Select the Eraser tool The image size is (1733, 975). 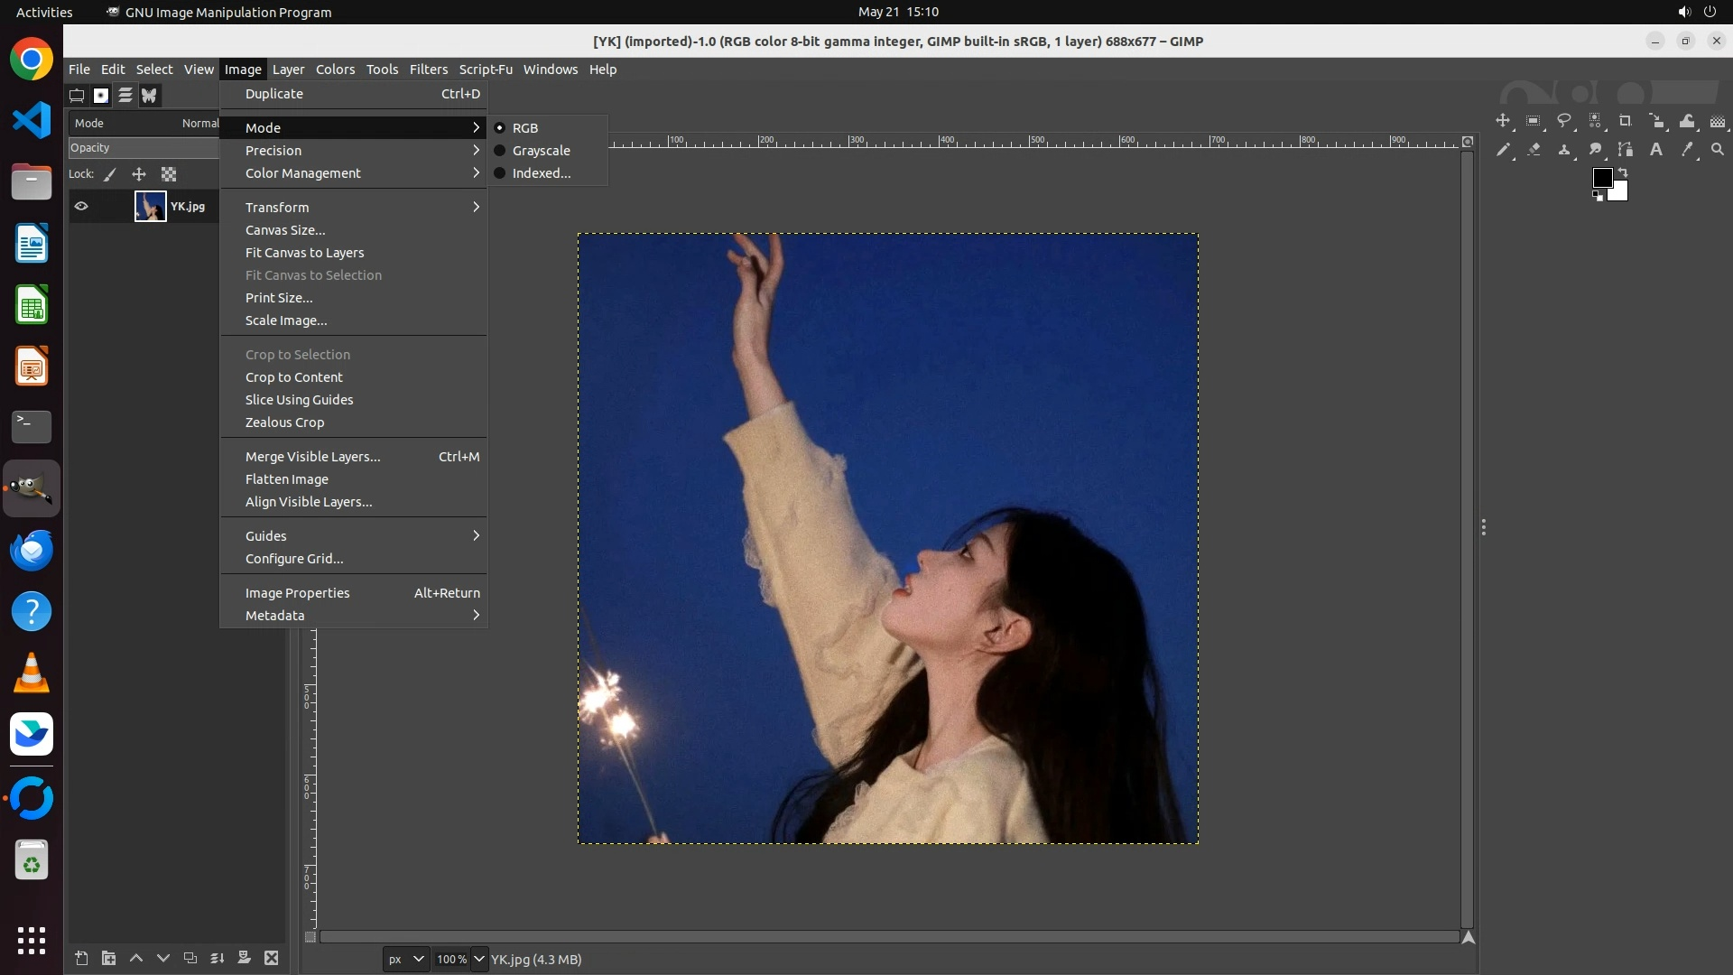(1534, 150)
